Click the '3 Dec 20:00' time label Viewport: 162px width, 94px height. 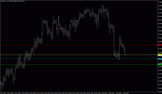pos(119,93)
